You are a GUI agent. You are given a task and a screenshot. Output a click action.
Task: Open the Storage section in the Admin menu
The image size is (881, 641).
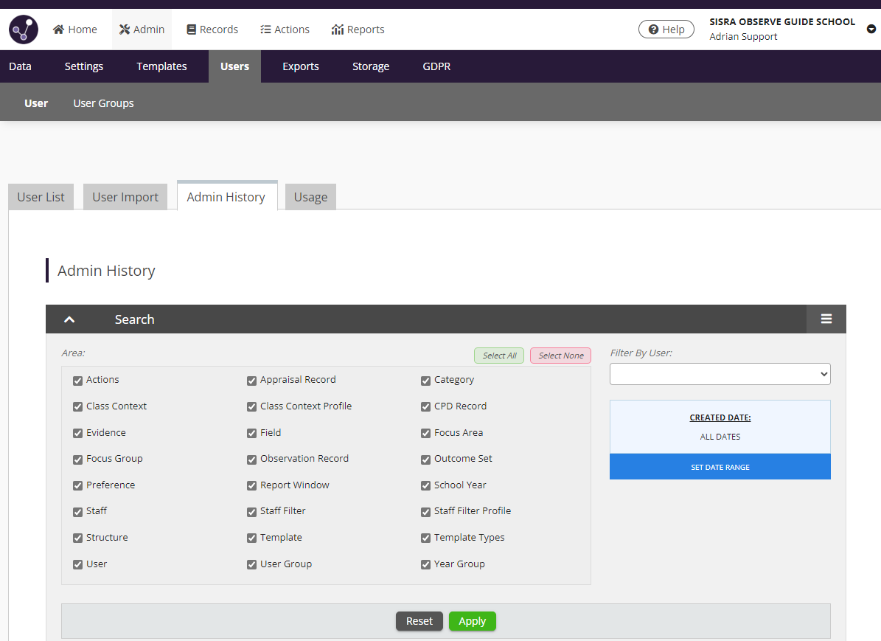pos(371,66)
